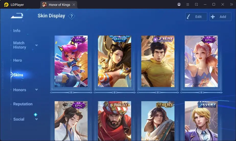This screenshot has height=141, width=236.
Task: Open the Honors section
Action: [20, 90]
